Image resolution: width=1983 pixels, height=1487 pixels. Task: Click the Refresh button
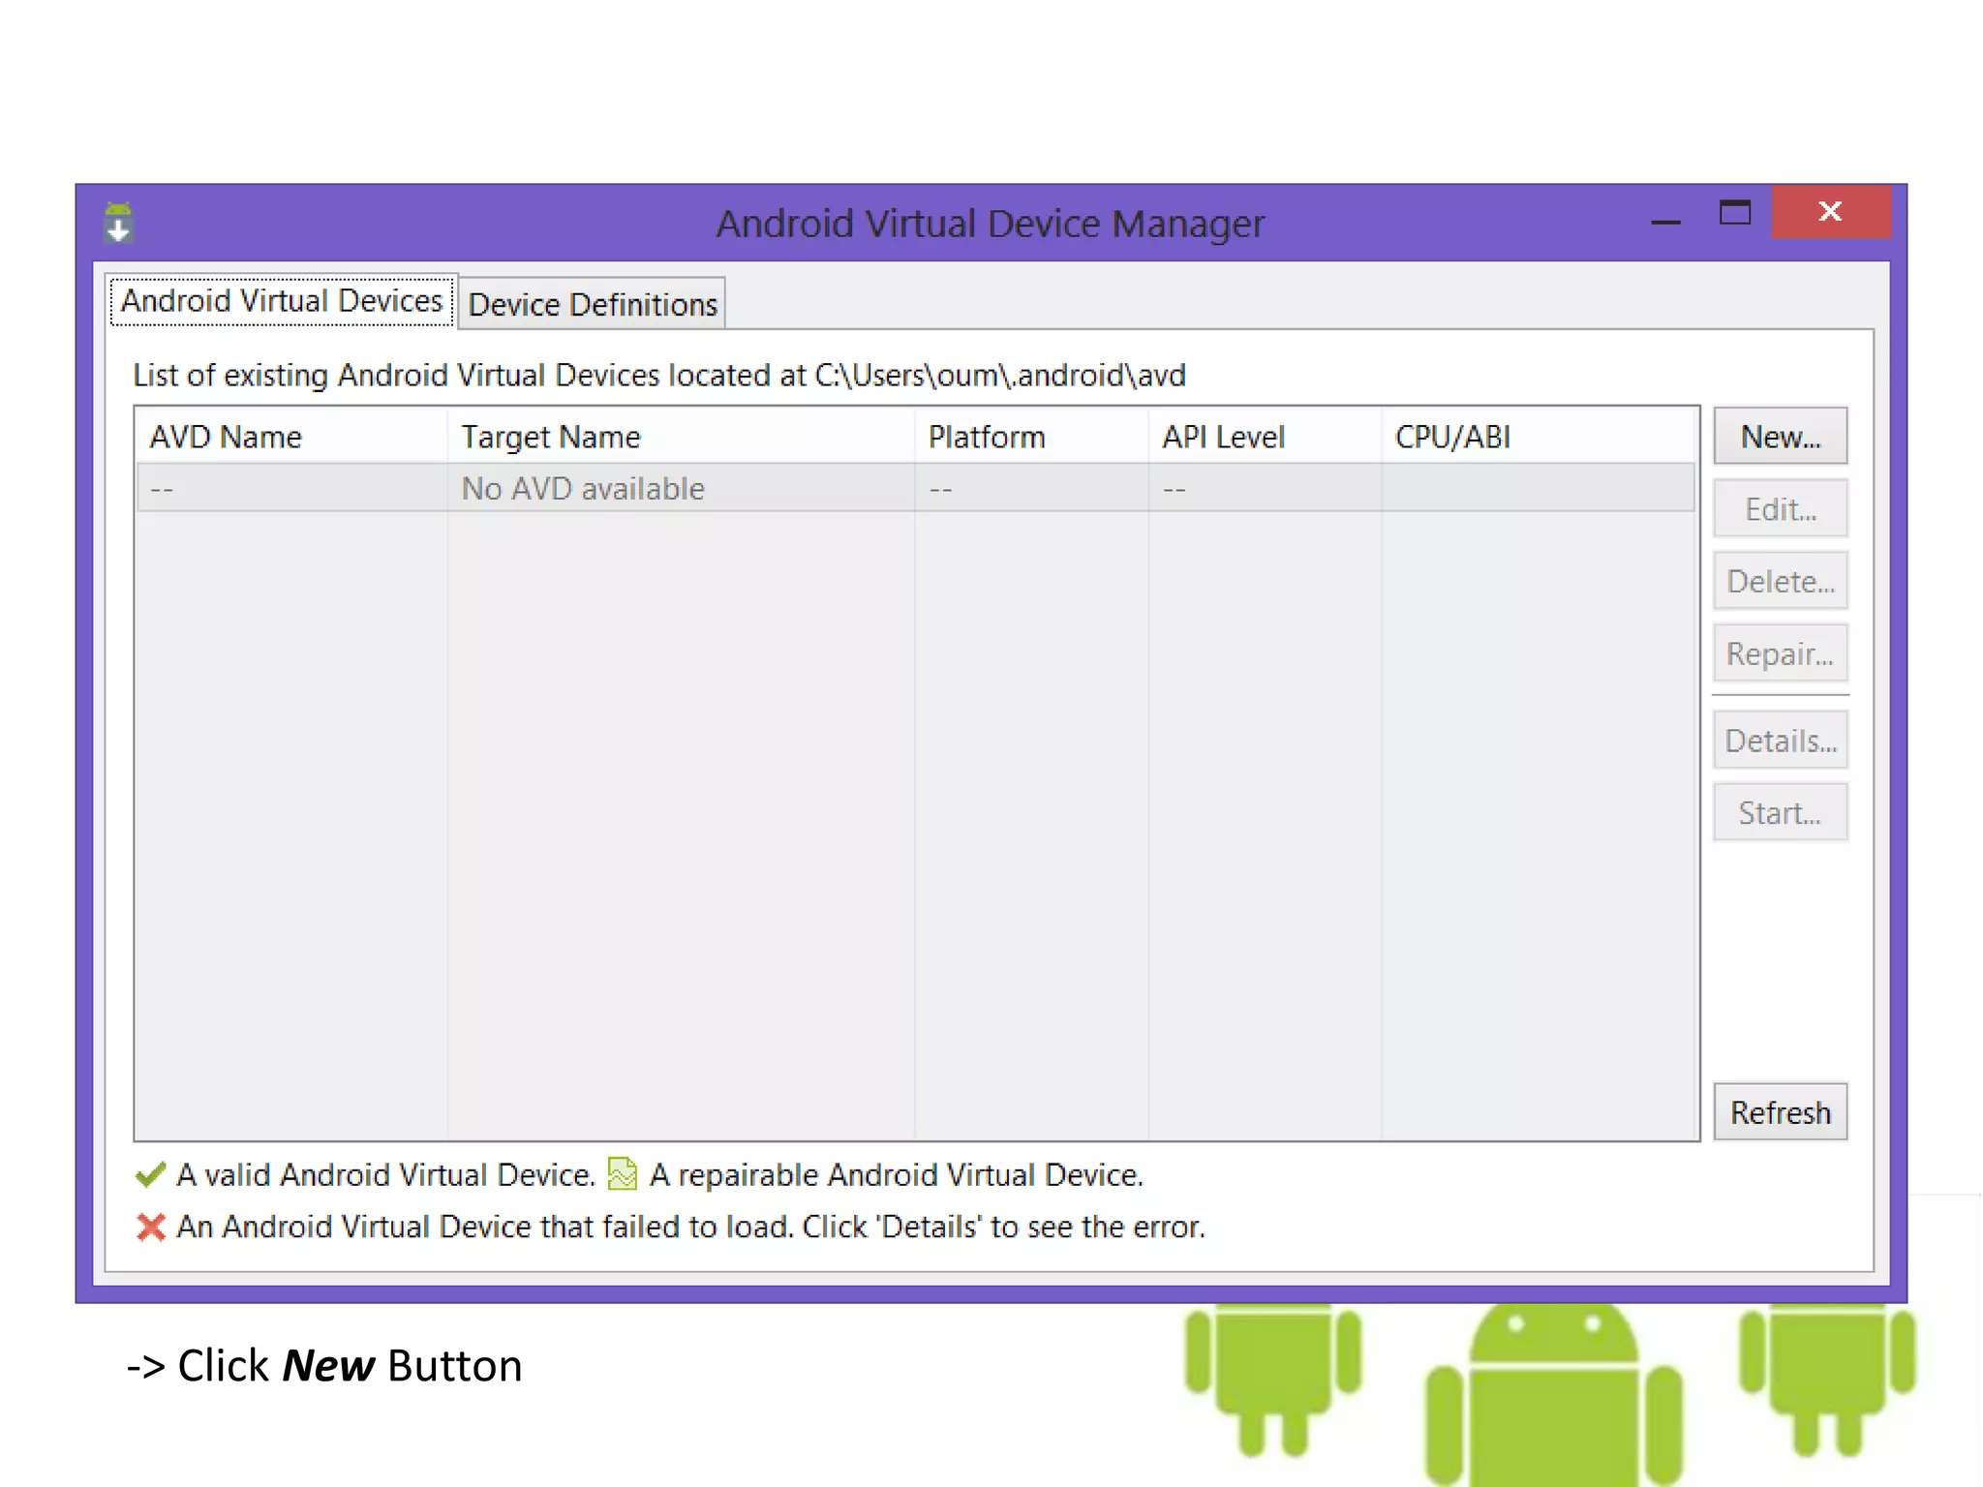click(1780, 1112)
